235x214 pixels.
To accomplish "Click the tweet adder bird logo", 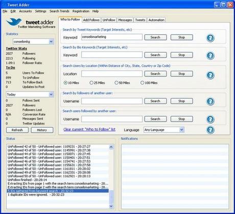I will pos(14,22).
